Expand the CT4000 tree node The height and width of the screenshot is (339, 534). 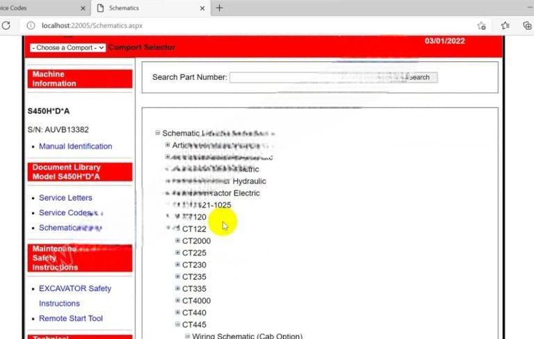click(178, 301)
